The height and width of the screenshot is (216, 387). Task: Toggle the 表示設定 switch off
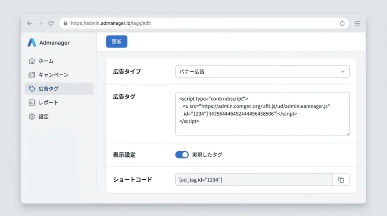(x=182, y=154)
